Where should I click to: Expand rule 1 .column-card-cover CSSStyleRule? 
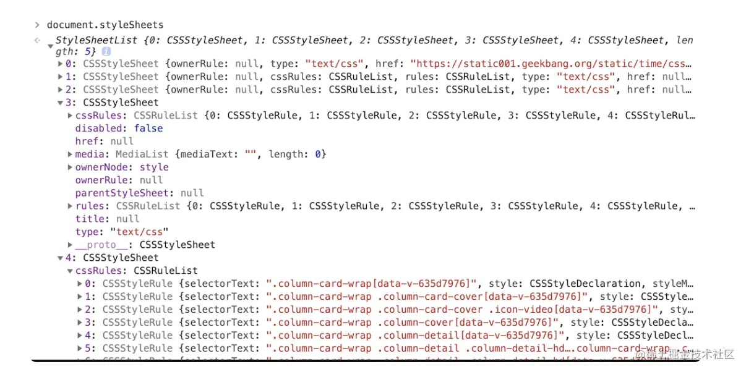tap(80, 297)
